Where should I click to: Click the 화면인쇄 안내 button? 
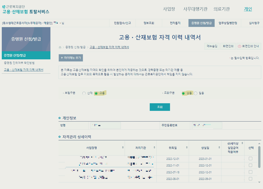249,46
